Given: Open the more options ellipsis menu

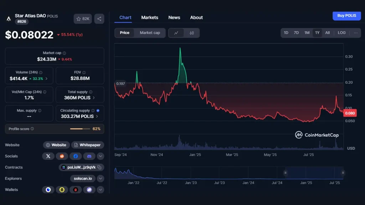Looking at the screenshot, I should click(356, 33).
